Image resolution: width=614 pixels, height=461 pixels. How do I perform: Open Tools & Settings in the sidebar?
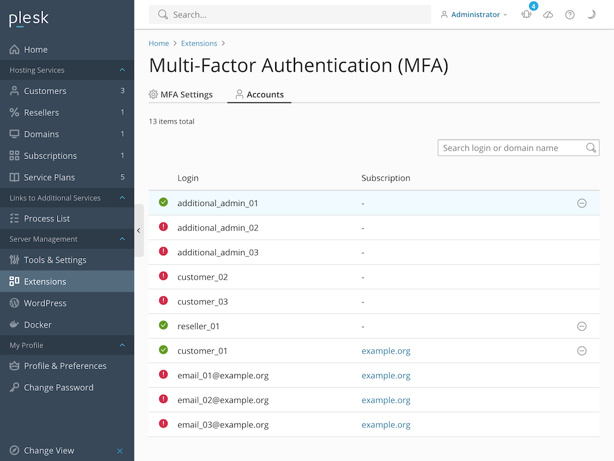click(55, 260)
